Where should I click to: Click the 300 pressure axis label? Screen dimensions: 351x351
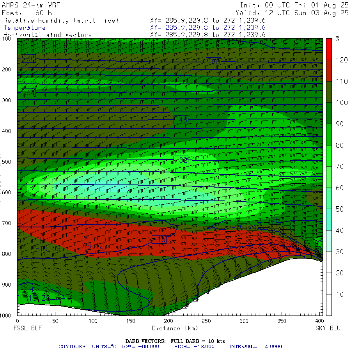(x=7, y=100)
